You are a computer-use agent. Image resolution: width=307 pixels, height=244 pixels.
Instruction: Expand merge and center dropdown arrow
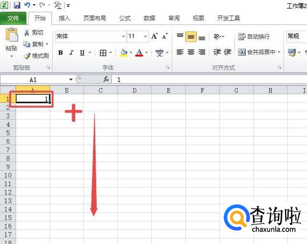point(279,52)
